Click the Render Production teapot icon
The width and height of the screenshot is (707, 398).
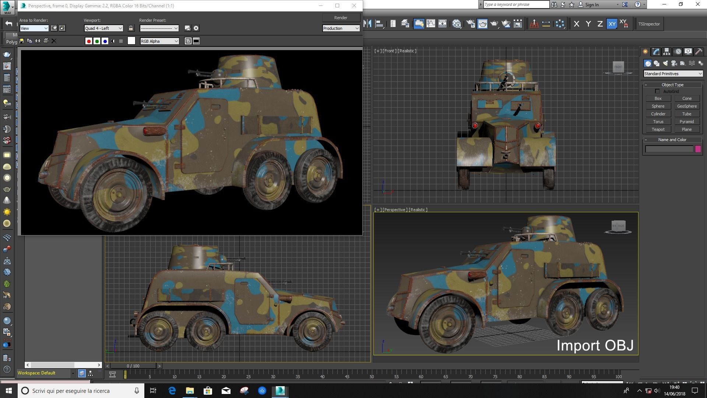[x=494, y=24]
